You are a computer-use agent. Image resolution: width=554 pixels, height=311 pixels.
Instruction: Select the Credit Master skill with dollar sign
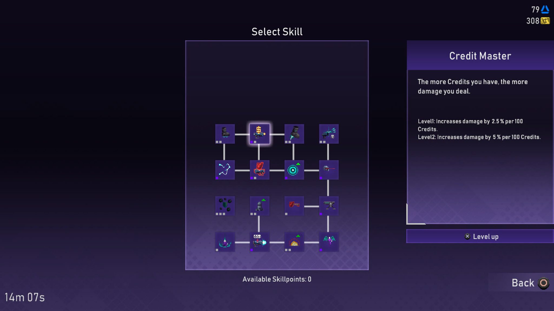[259, 134]
